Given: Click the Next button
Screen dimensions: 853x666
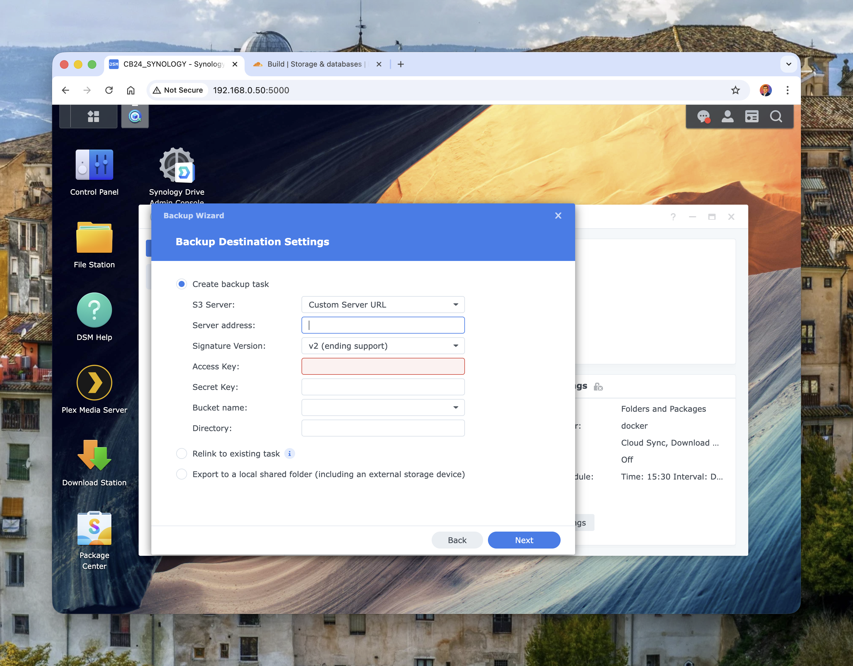Looking at the screenshot, I should [x=524, y=540].
